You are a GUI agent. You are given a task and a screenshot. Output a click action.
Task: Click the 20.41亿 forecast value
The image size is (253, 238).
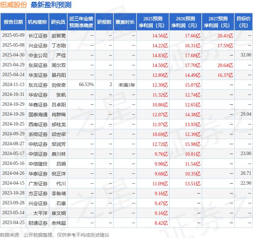tap(225, 36)
